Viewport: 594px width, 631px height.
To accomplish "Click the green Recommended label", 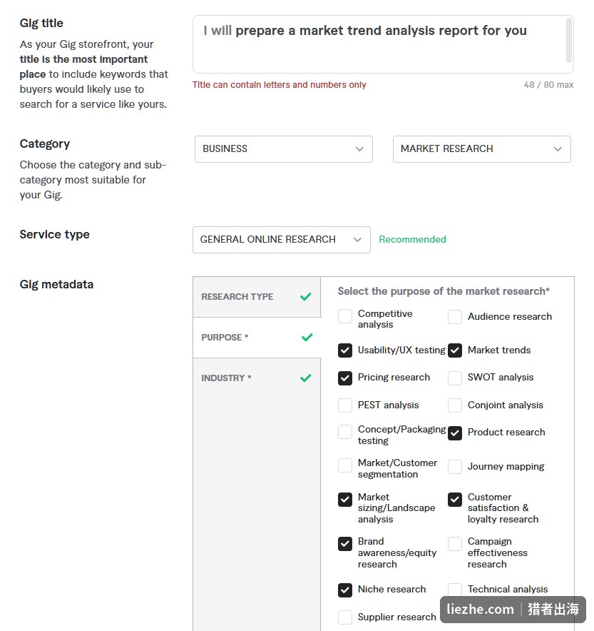I will pos(412,239).
